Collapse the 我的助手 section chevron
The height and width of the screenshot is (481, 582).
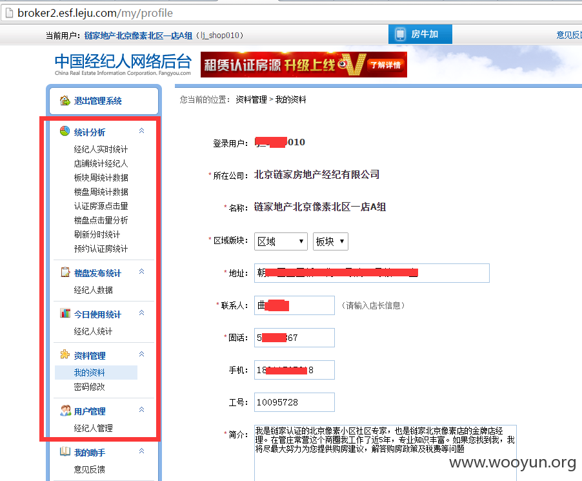141,451
